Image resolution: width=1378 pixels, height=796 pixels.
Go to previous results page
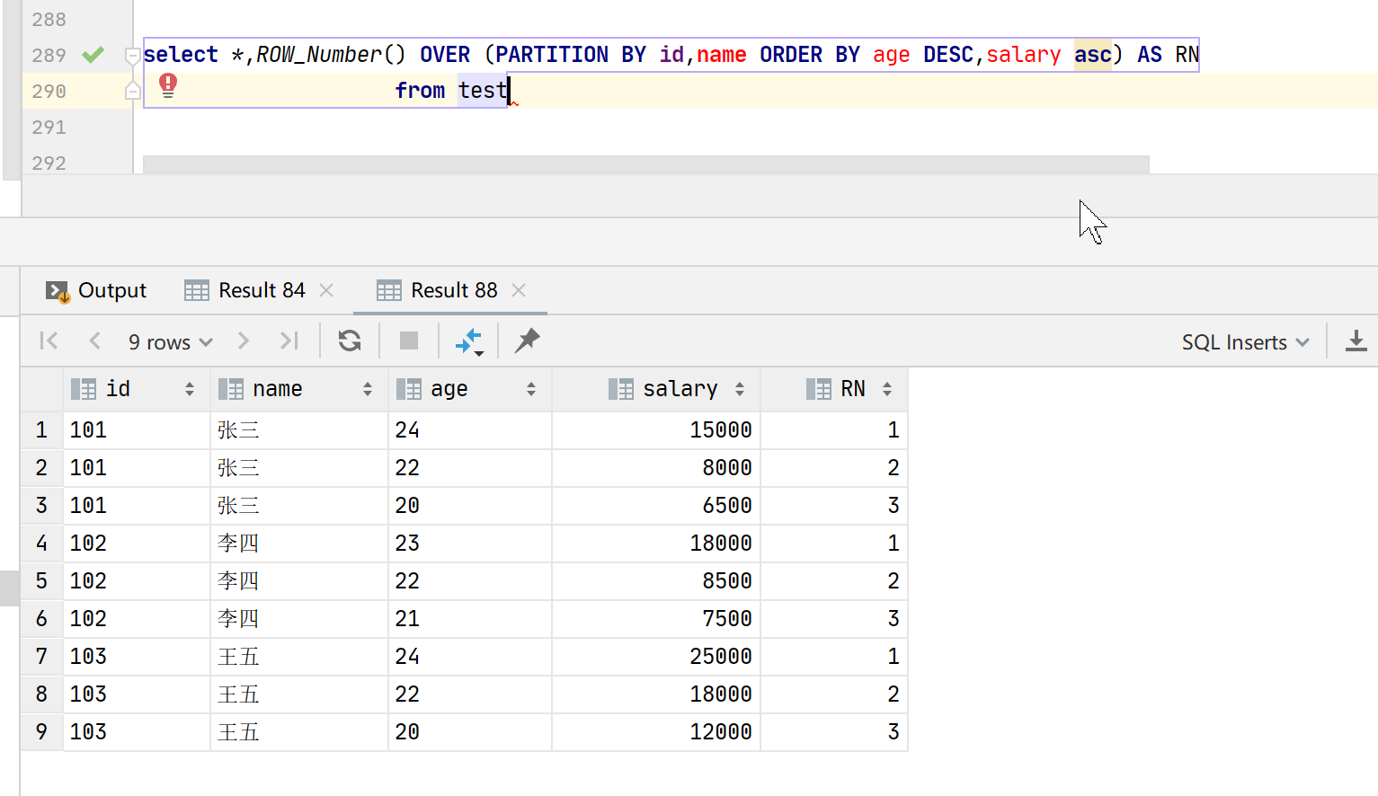point(94,341)
